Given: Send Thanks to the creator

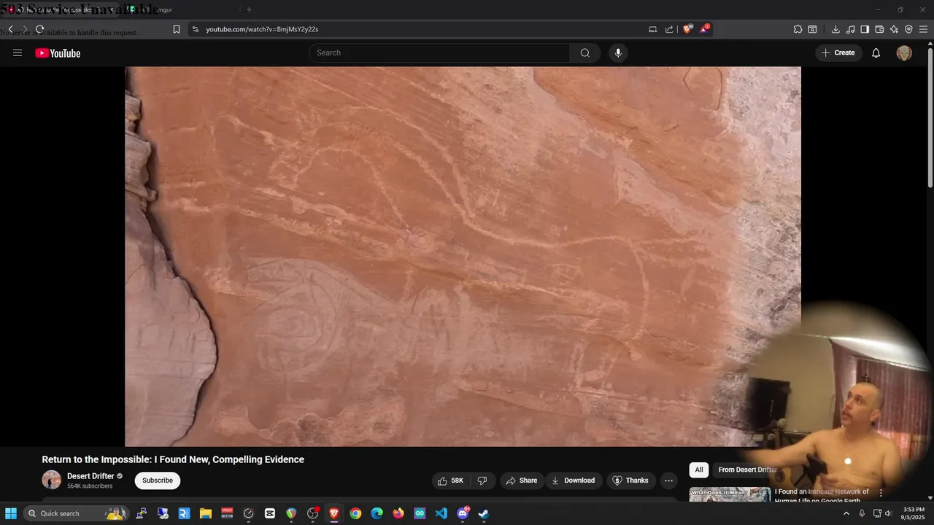Looking at the screenshot, I should pyautogui.click(x=630, y=481).
